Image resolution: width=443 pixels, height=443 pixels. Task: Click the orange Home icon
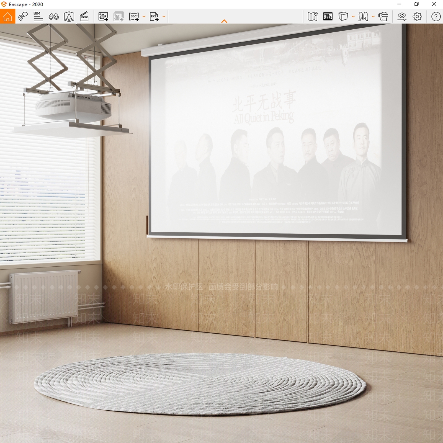coord(7,16)
